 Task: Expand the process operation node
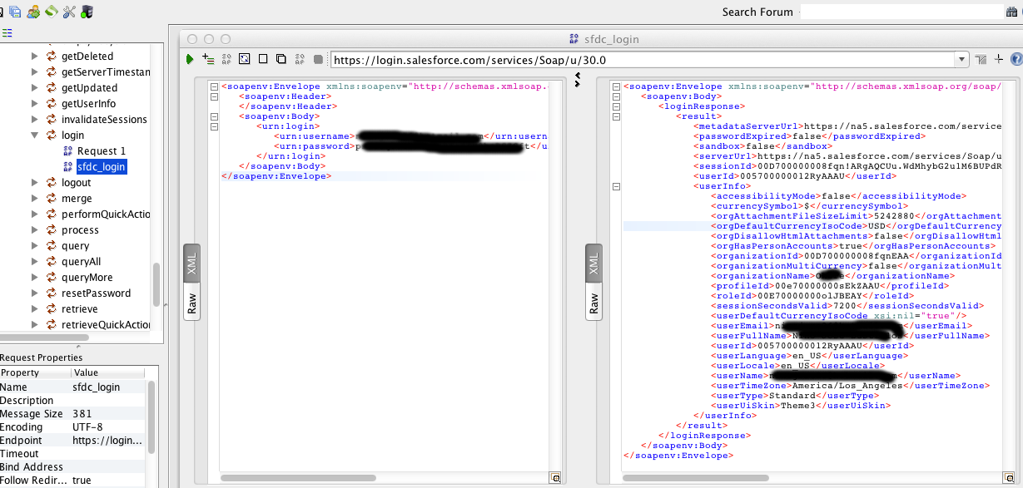coord(35,230)
